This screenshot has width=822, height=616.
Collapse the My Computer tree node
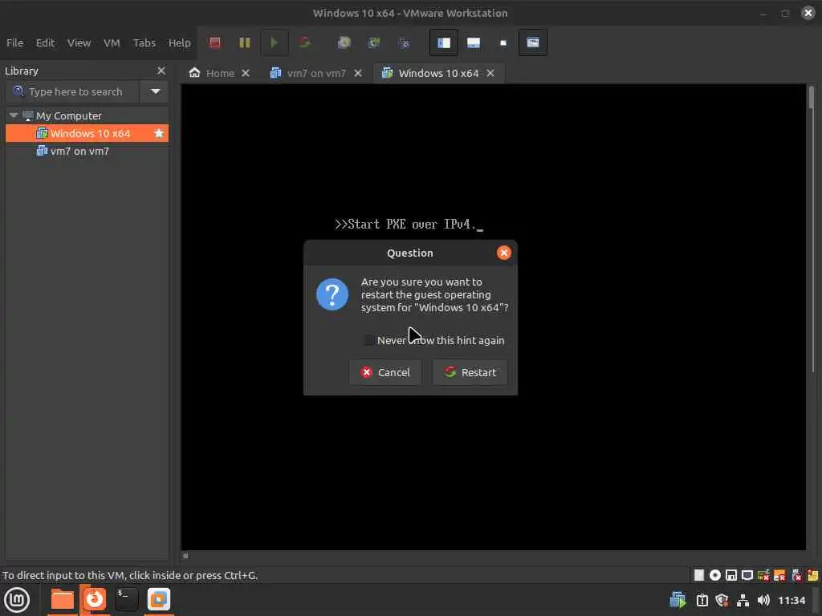pos(14,115)
